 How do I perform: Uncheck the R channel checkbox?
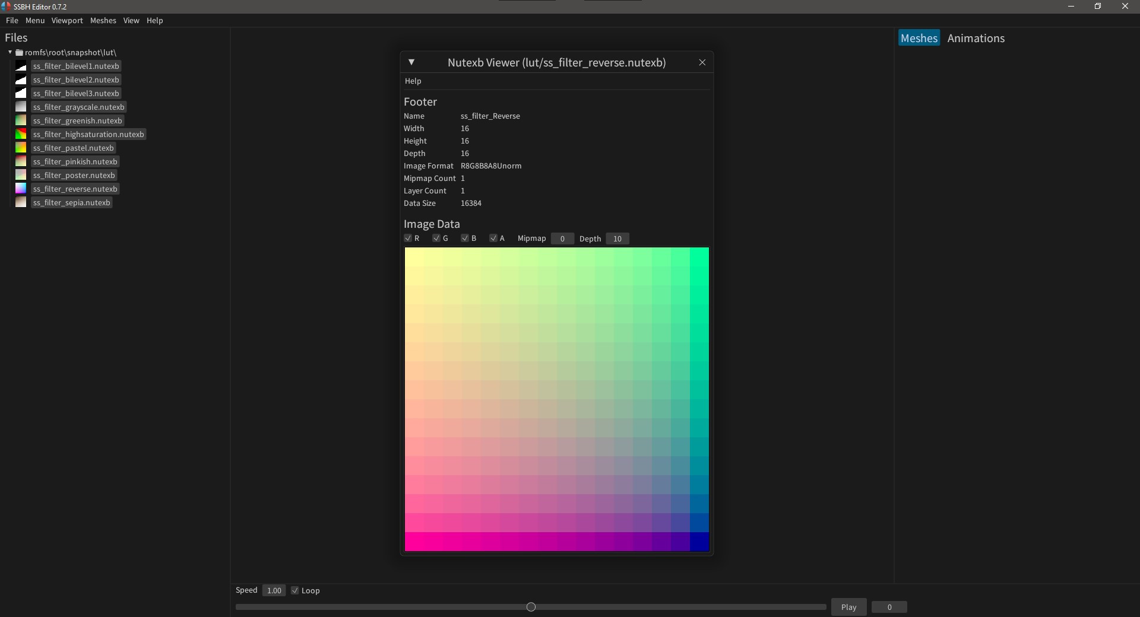(408, 238)
